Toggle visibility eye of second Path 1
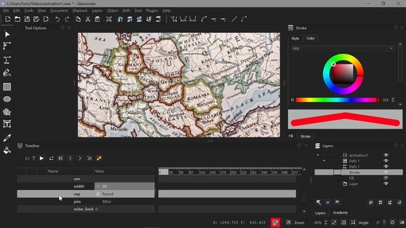406x228 pixels. coord(386,167)
